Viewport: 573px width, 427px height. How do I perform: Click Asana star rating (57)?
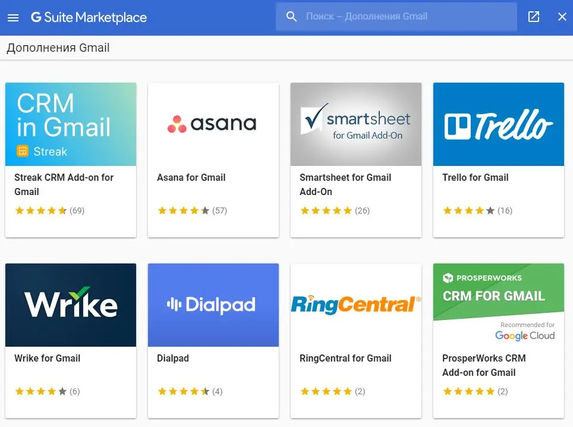[192, 211]
